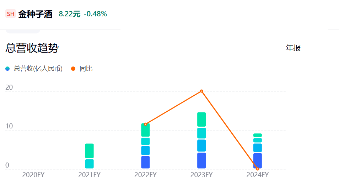Image resolution: width=339 pixels, height=191 pixels.
Task: Click the 2021FY axis label
Action: pyautogui.click(x=89, y=175)
